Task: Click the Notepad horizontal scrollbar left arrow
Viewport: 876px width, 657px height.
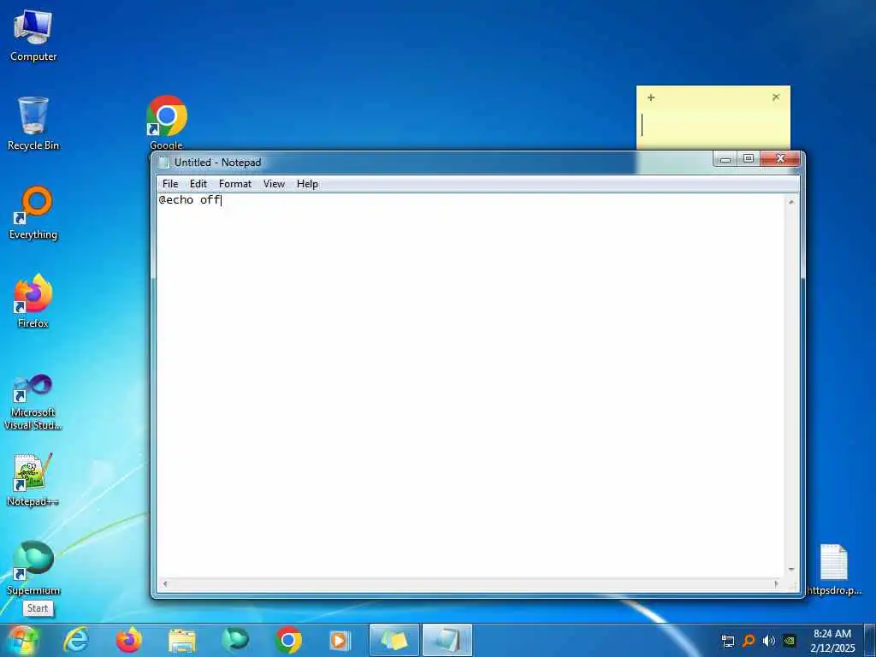Action: [x=165, y=584]
